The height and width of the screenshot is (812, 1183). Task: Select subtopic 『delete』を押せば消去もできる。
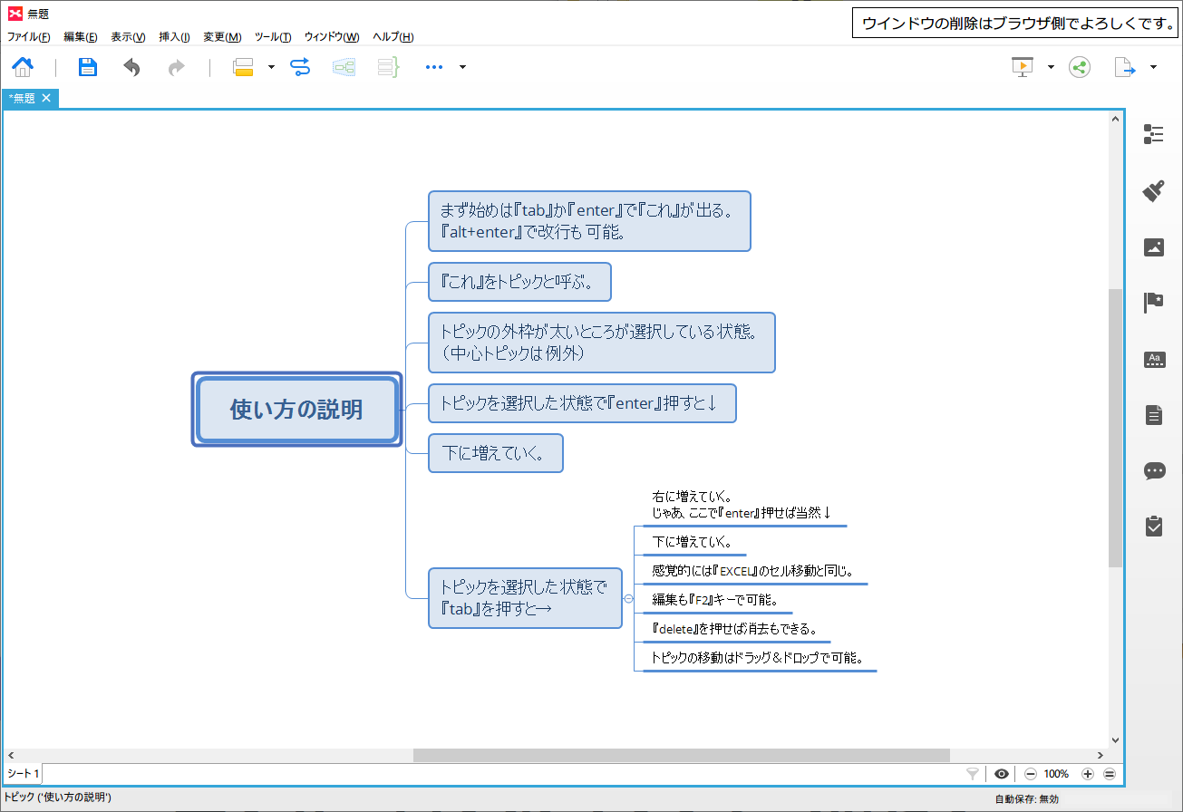(x=735, y=629)
